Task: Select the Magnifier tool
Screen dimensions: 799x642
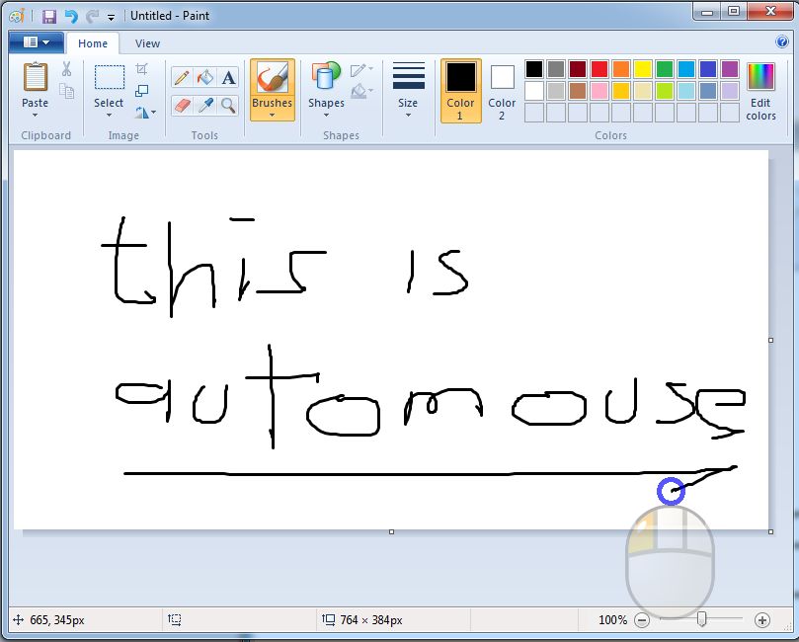Action: (228, 105)
